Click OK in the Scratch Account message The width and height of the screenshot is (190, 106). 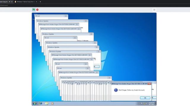pyautogui.click(x=145, y=98)
